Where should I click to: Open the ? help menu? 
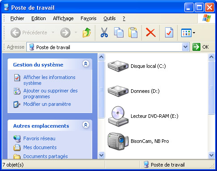(124, 18)
